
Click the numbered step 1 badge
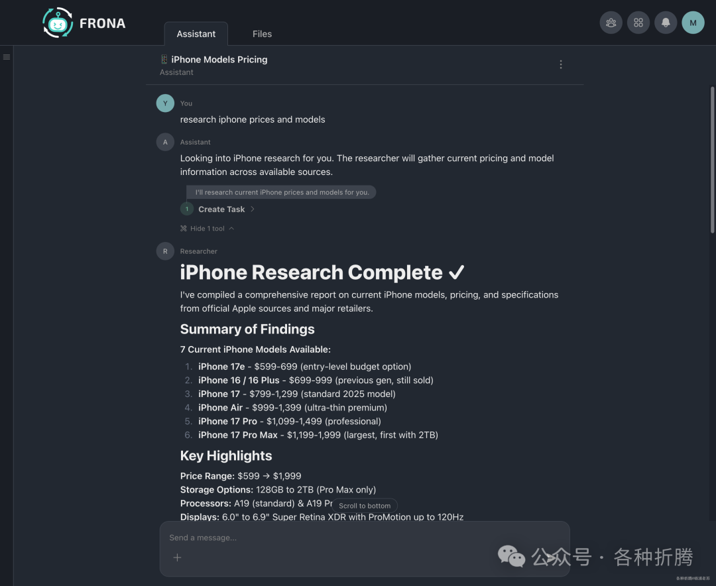187,209
